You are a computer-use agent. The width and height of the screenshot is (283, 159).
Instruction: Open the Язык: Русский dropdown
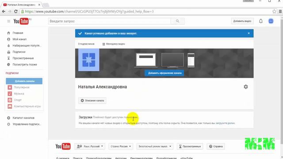pos(89,146)
